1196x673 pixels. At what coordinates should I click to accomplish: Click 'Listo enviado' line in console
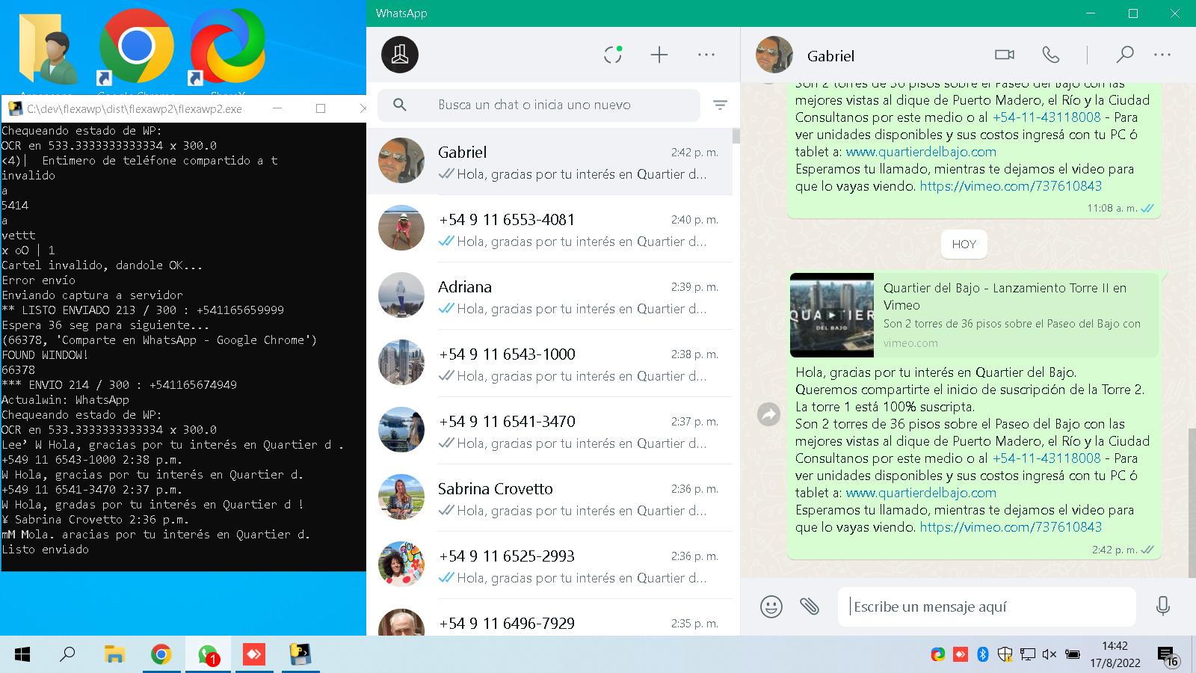click(x=46, y=549)
